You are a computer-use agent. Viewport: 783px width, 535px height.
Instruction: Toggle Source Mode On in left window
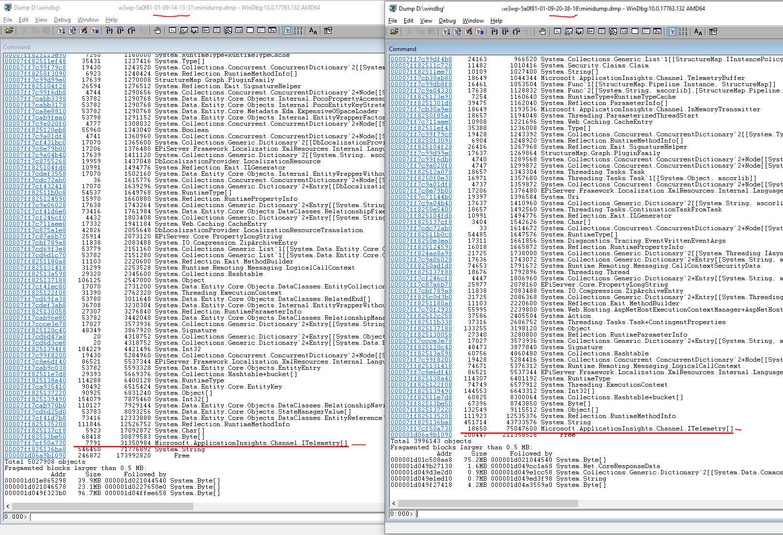coord(287,30)
